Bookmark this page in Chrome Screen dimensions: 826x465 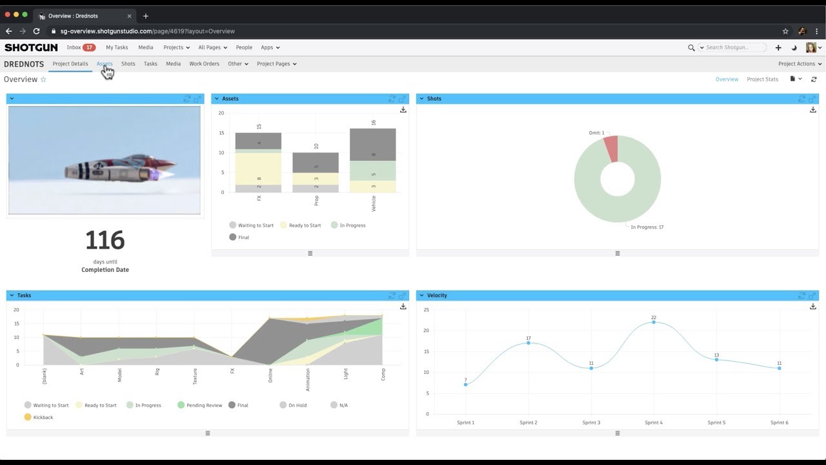coord(785,31)
